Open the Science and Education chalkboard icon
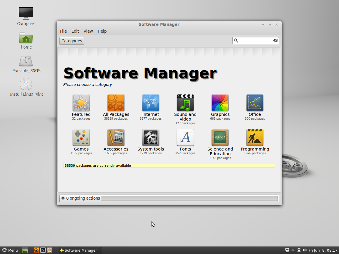 220,137
